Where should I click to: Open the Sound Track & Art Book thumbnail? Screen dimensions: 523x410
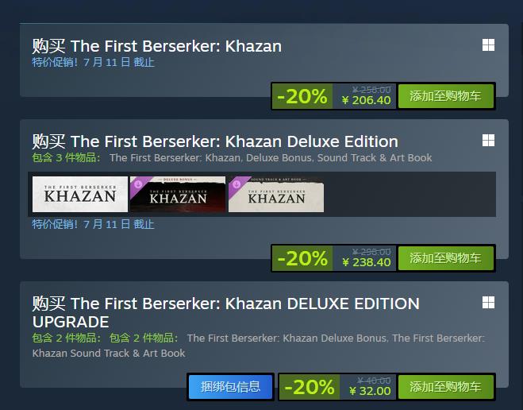(x=276, y=195)
